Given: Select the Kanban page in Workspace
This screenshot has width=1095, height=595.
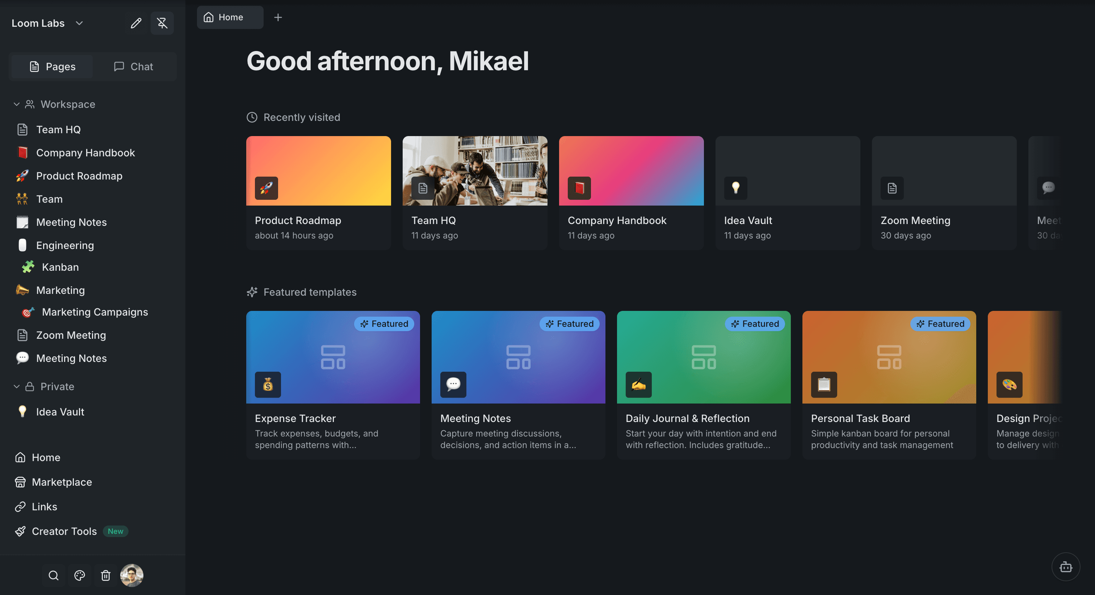Looking at the screenshot, I should (x=60, y=267).
